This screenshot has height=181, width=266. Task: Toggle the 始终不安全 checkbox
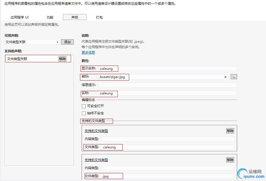coord(84,113)
